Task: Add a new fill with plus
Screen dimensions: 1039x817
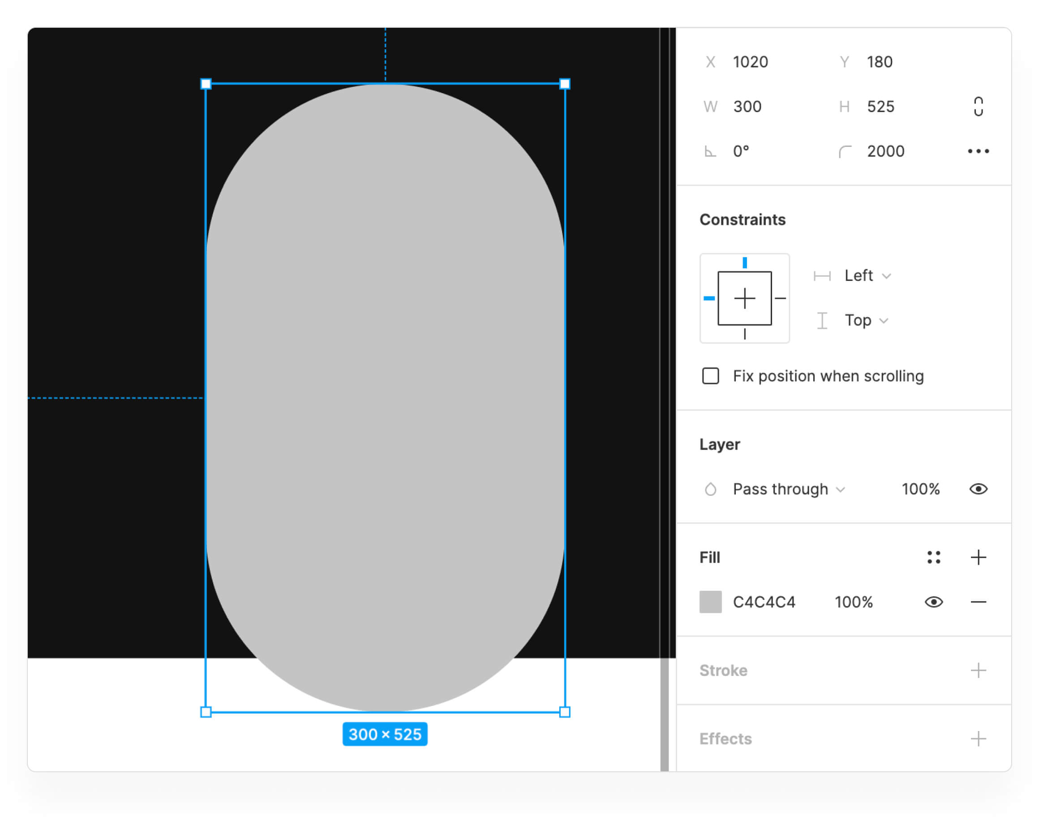Action: [978, 557]
